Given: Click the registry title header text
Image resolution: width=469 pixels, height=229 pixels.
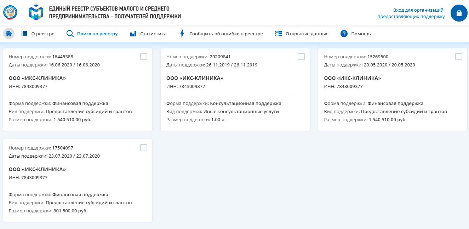Looking at the screenshot, I should pos(115,12).
